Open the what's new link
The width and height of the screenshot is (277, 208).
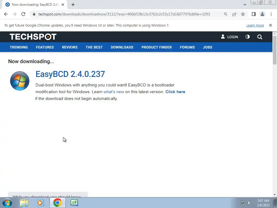(x=114, y=92)
